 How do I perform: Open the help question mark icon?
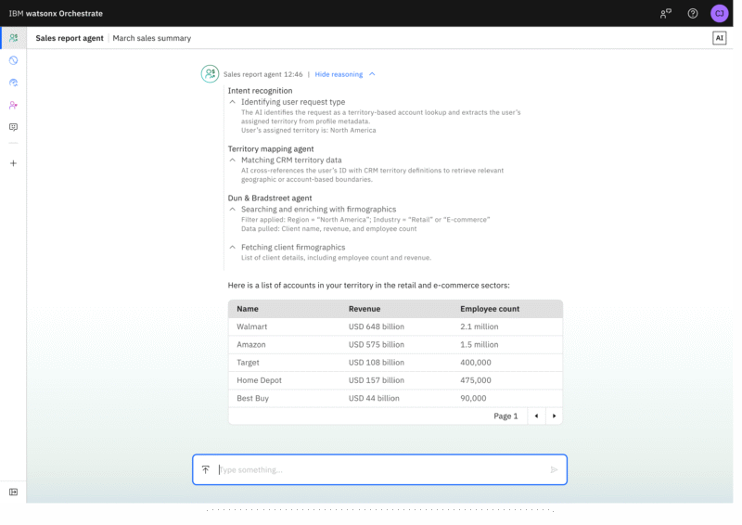point(693,13)
